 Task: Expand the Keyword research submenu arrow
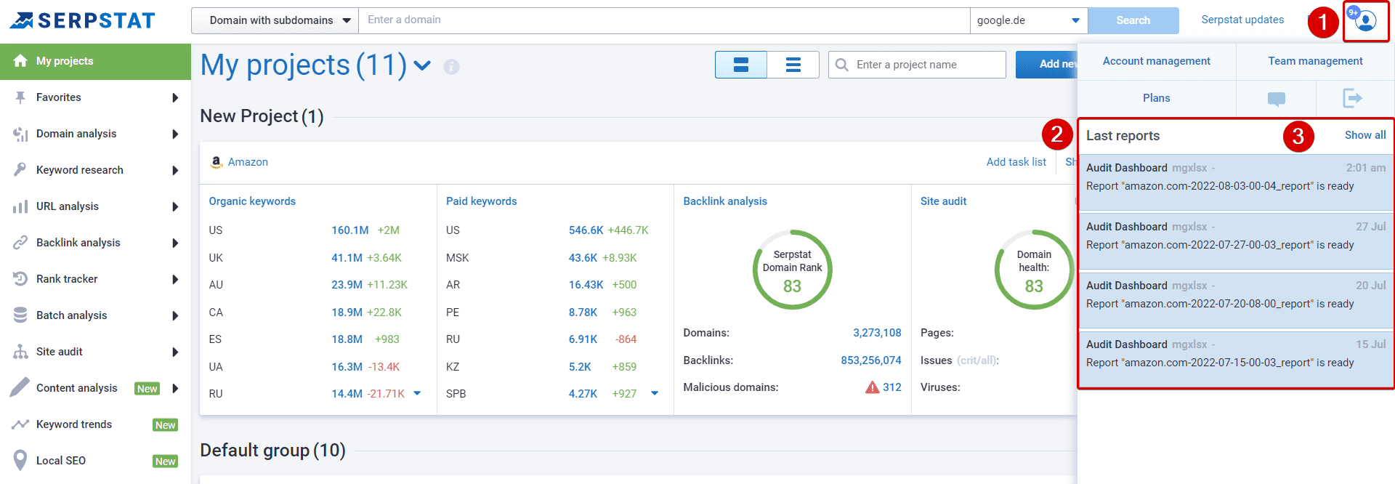175,170
